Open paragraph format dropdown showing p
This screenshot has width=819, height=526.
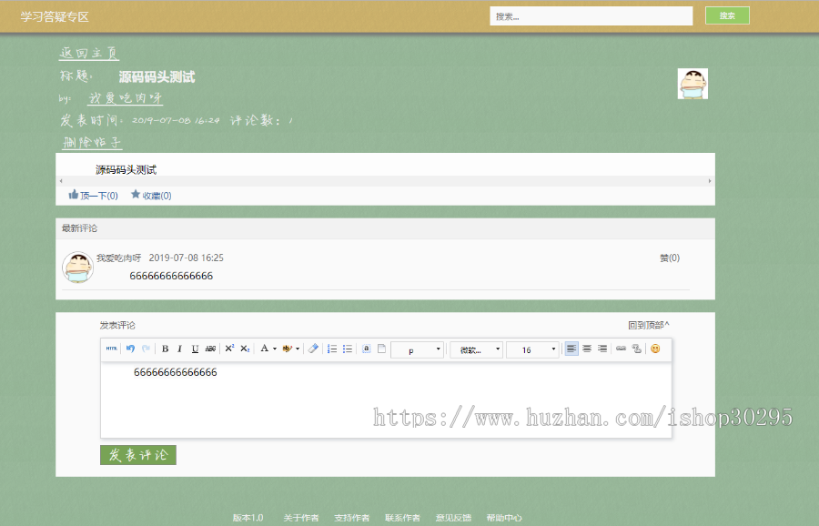tap(418, 349)
